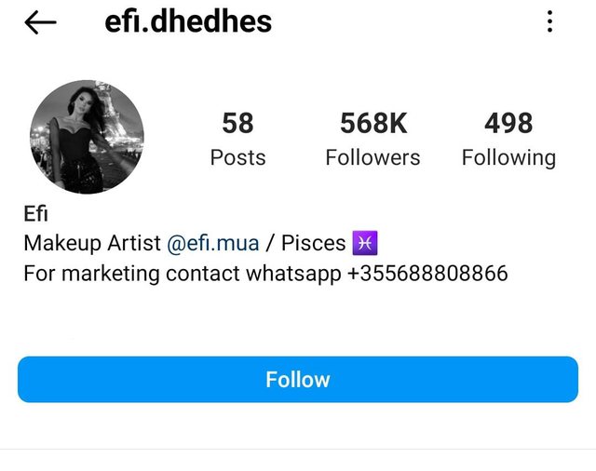Tap the back arrow icon
This screenshot has width=596, height=471.
[x=40, y=22]
